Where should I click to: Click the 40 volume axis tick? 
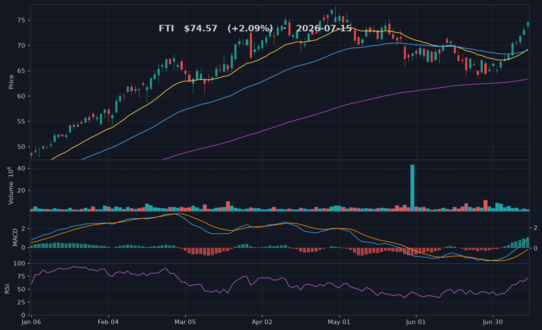(22, 169)
